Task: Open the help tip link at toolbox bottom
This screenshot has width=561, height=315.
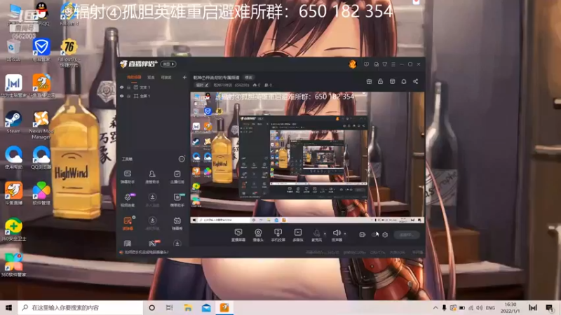Action: pyautogui.click(x=144, y=252)
